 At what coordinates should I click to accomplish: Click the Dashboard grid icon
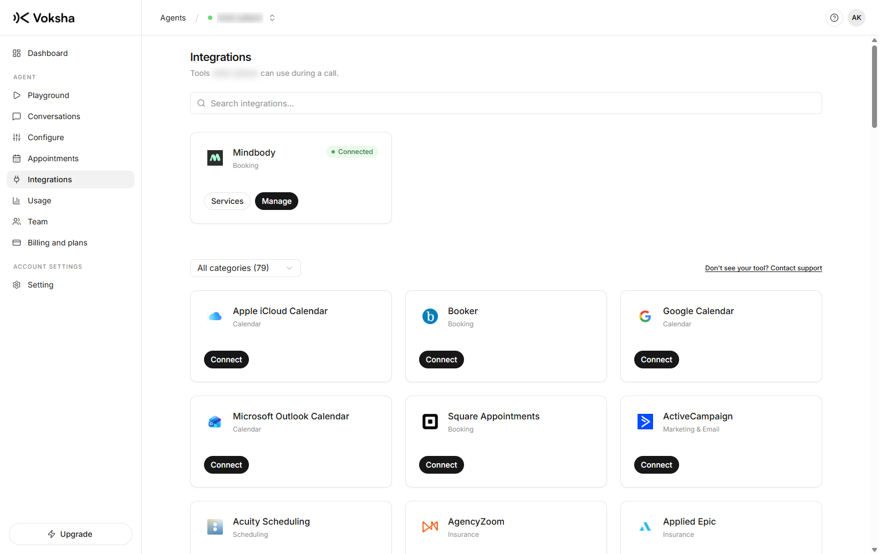pyautogui.click(x=17, y=53)
